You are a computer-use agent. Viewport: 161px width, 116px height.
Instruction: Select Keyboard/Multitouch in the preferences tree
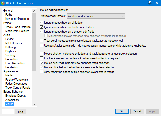click(x=18, y=19)
